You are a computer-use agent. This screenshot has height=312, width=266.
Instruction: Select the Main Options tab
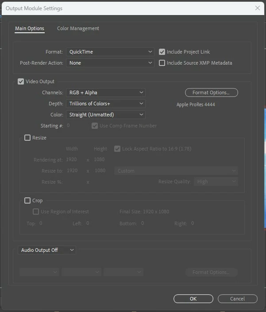tap(30, 28)
